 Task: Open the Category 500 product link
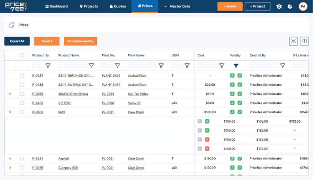(68, 168)
